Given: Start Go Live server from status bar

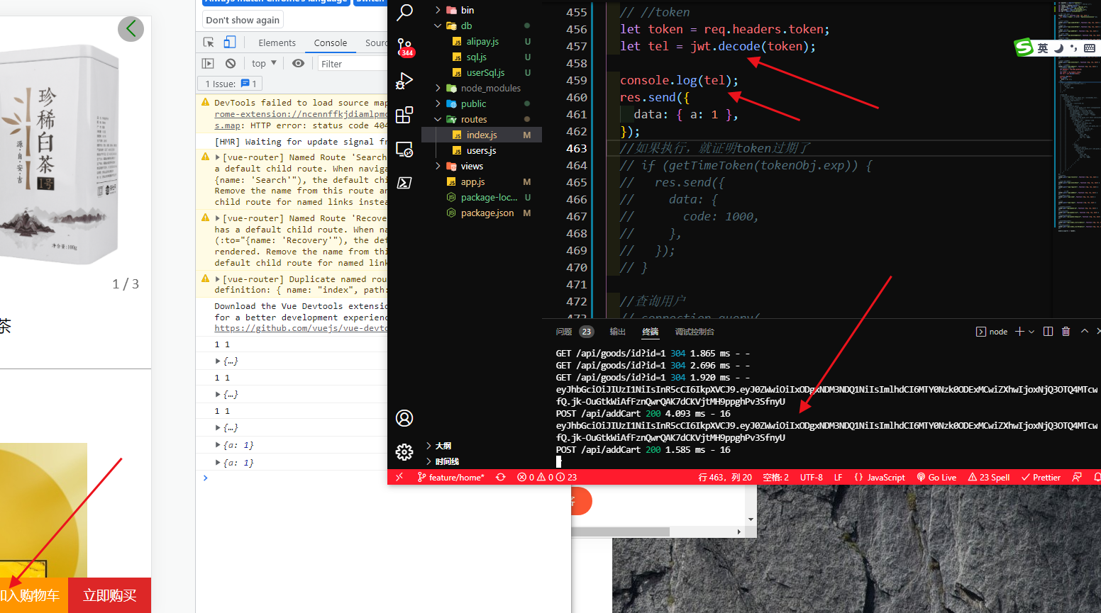Looking at the screenshot, I should 936,477.
